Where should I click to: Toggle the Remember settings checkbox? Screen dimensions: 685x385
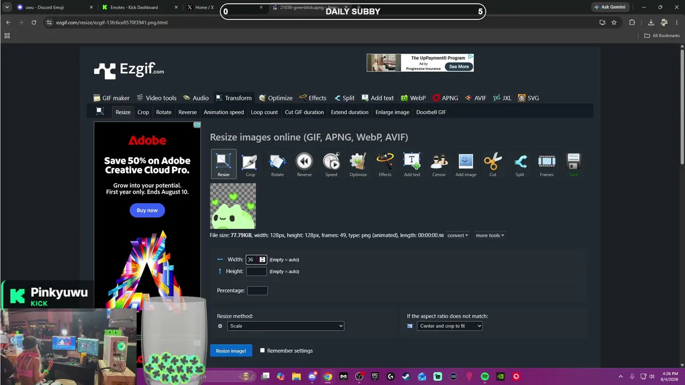(x=262, y=351)
